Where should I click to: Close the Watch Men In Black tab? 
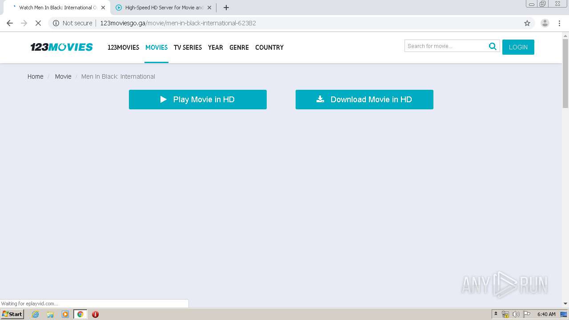103,8
